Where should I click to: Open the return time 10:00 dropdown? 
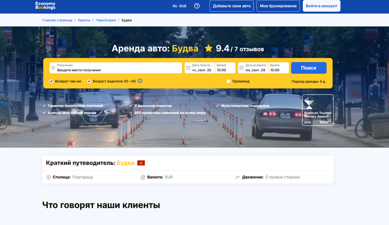[279, 68]
